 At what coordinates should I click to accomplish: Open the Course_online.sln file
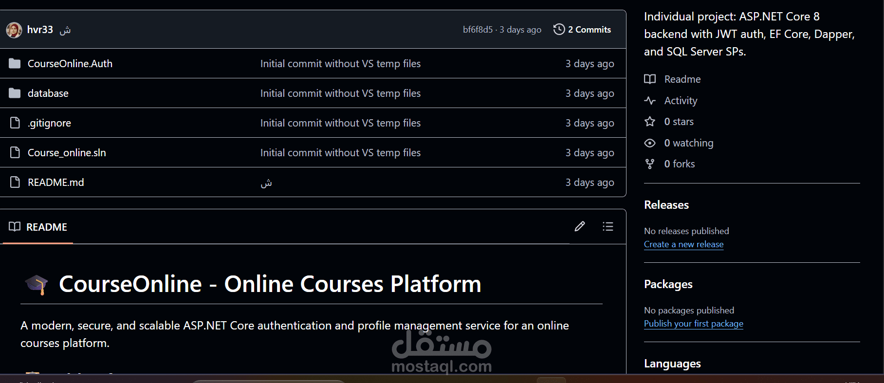coord(67,153)
